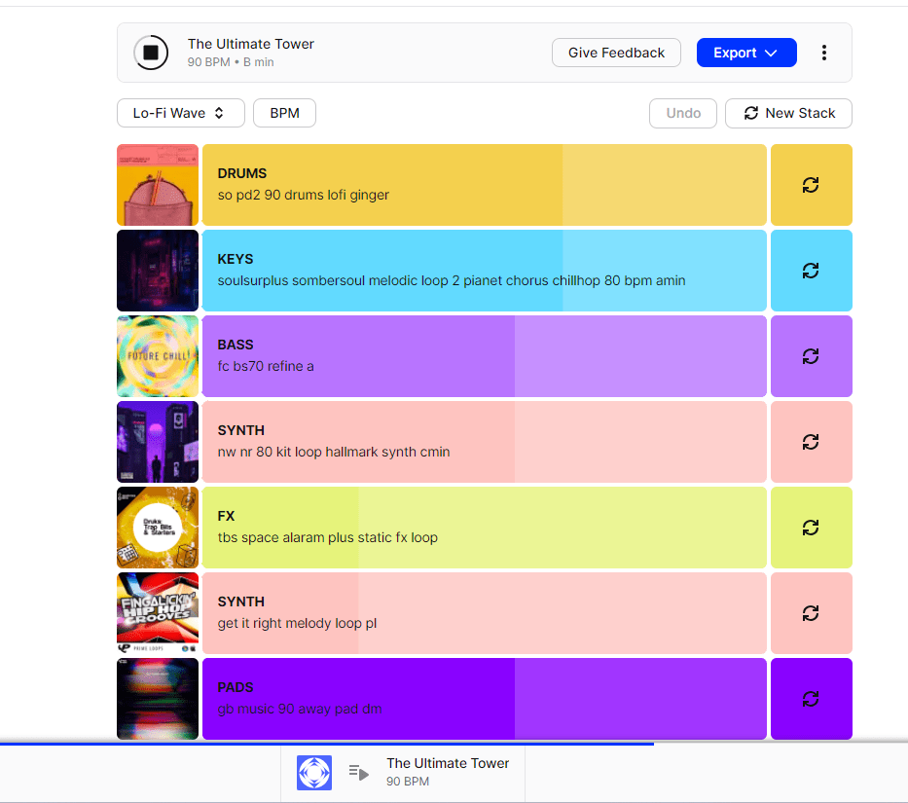Viewport: 908px width, 803px height.
Task: Generate a New Stack
Action: click(x=788, y=113)
